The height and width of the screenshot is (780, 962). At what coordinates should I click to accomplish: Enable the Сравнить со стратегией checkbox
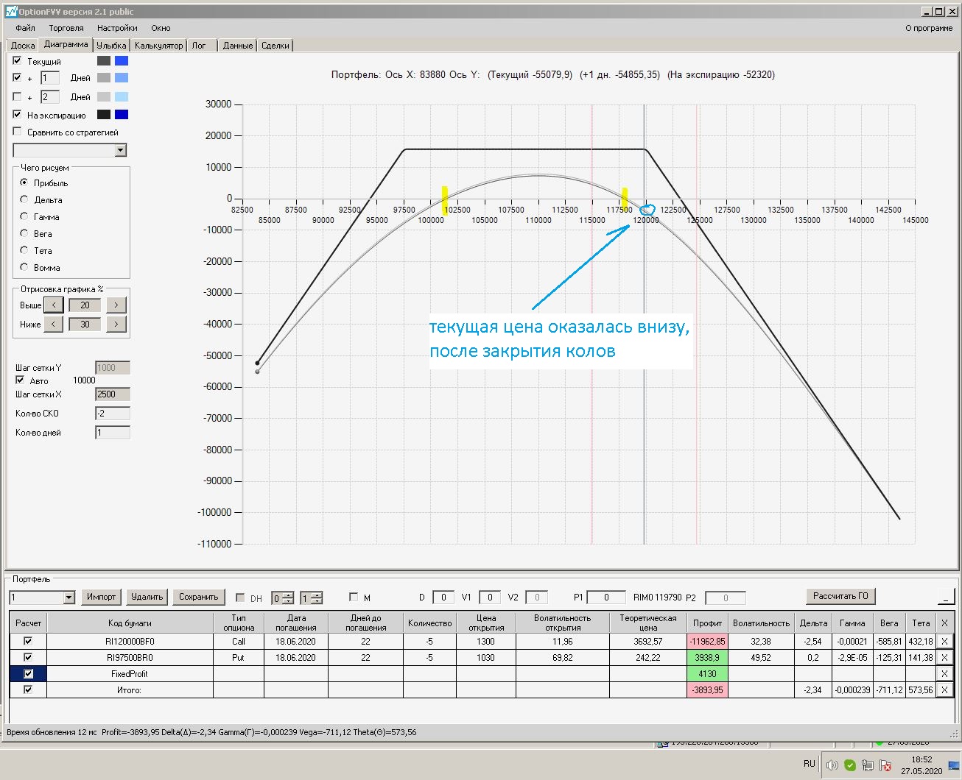(x=17, y=132)
